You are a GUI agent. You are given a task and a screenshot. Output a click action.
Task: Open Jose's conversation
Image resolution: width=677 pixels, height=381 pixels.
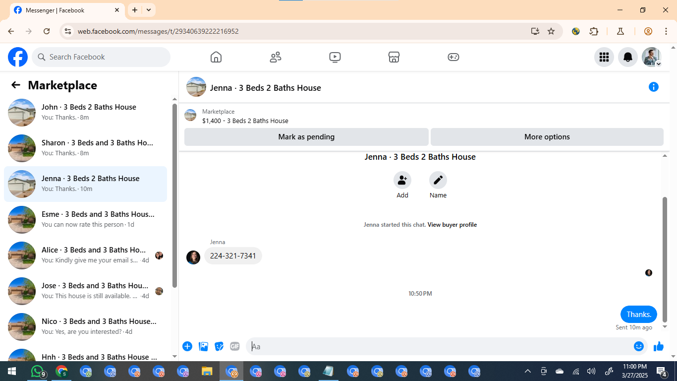pyautogui.click(x=85, y=291)
